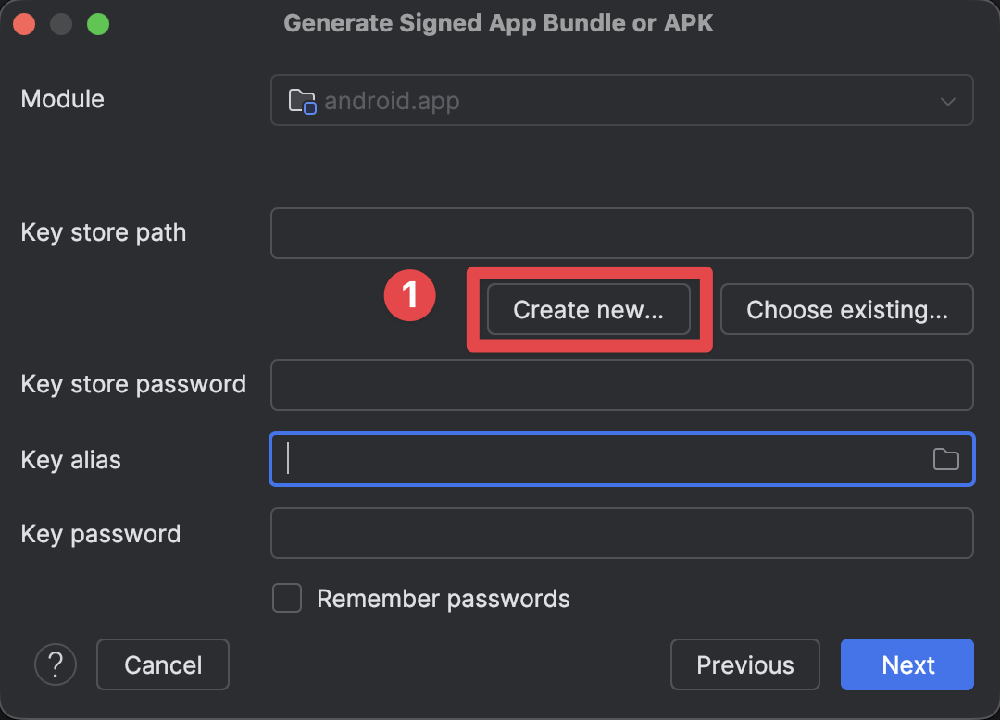Cancel the signed bundle dialog
Screen dimensions: 1000x720
point(162,664)
